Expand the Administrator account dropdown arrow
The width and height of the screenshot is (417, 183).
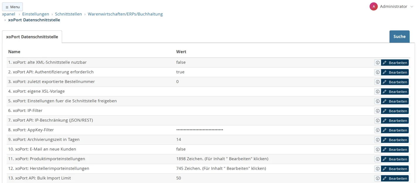tap(412, 7)
